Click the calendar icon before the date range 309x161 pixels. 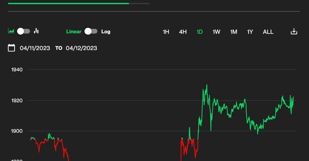click(12, 48)
